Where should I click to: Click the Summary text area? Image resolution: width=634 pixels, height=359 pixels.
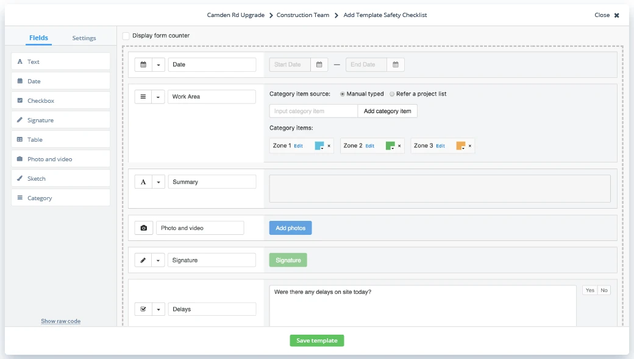tap(440, 189)
